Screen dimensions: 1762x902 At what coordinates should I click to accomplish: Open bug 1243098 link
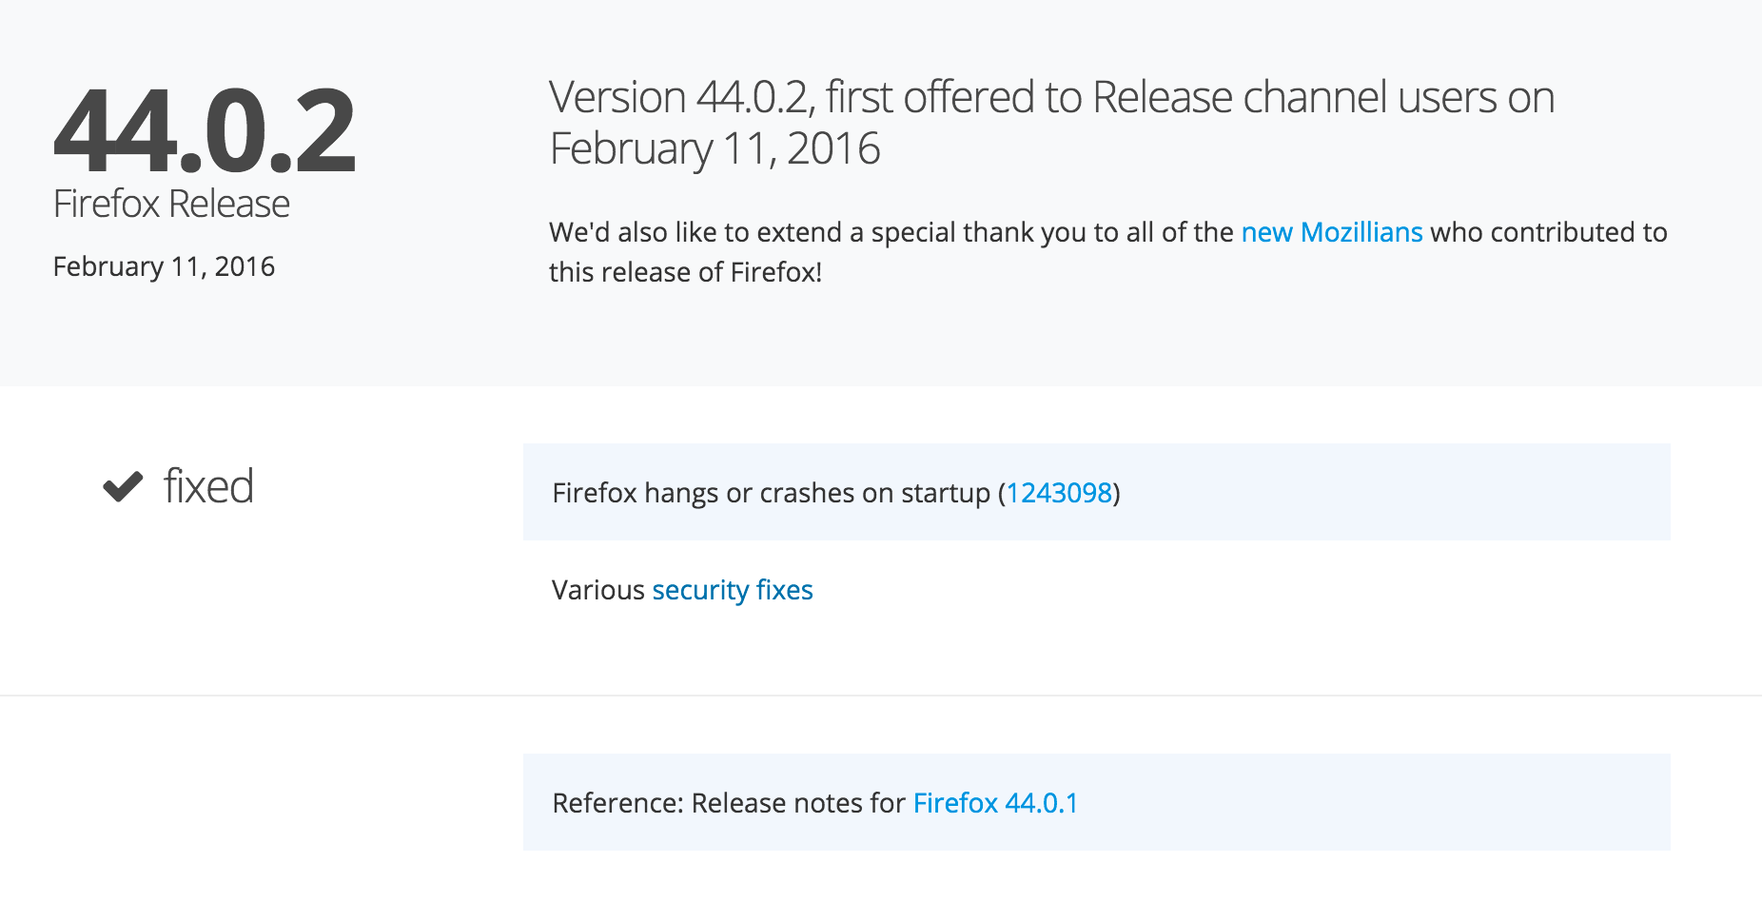click(x=1059, y=493)
